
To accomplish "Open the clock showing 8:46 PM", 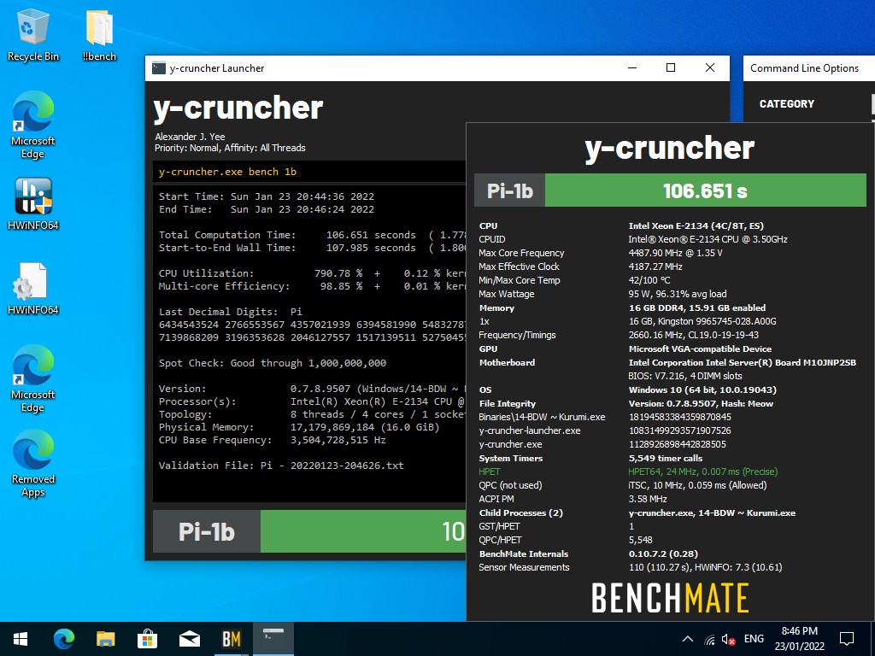I will pos(799,639).
